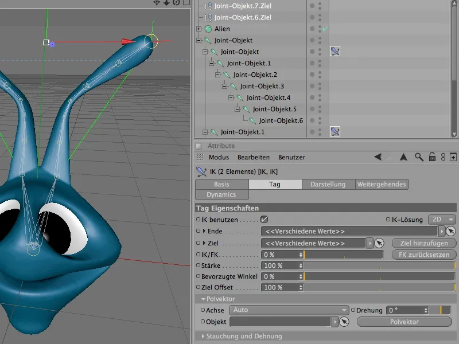
Task: Expand the Alien object hierarchy
Action: pyautogui.click(x=199, y=29)
